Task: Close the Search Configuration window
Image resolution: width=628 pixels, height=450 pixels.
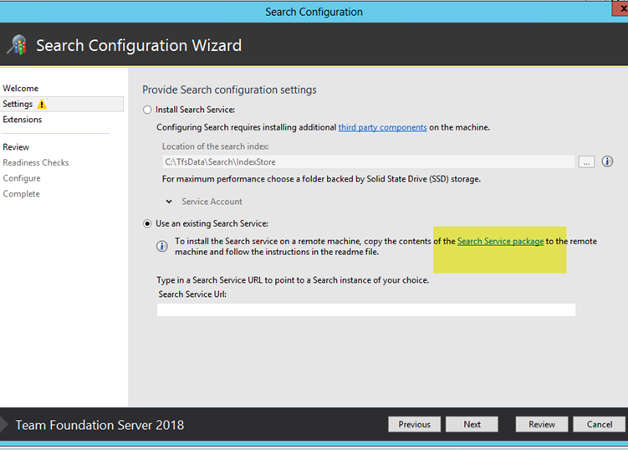Action: click(x=620, y=8)
